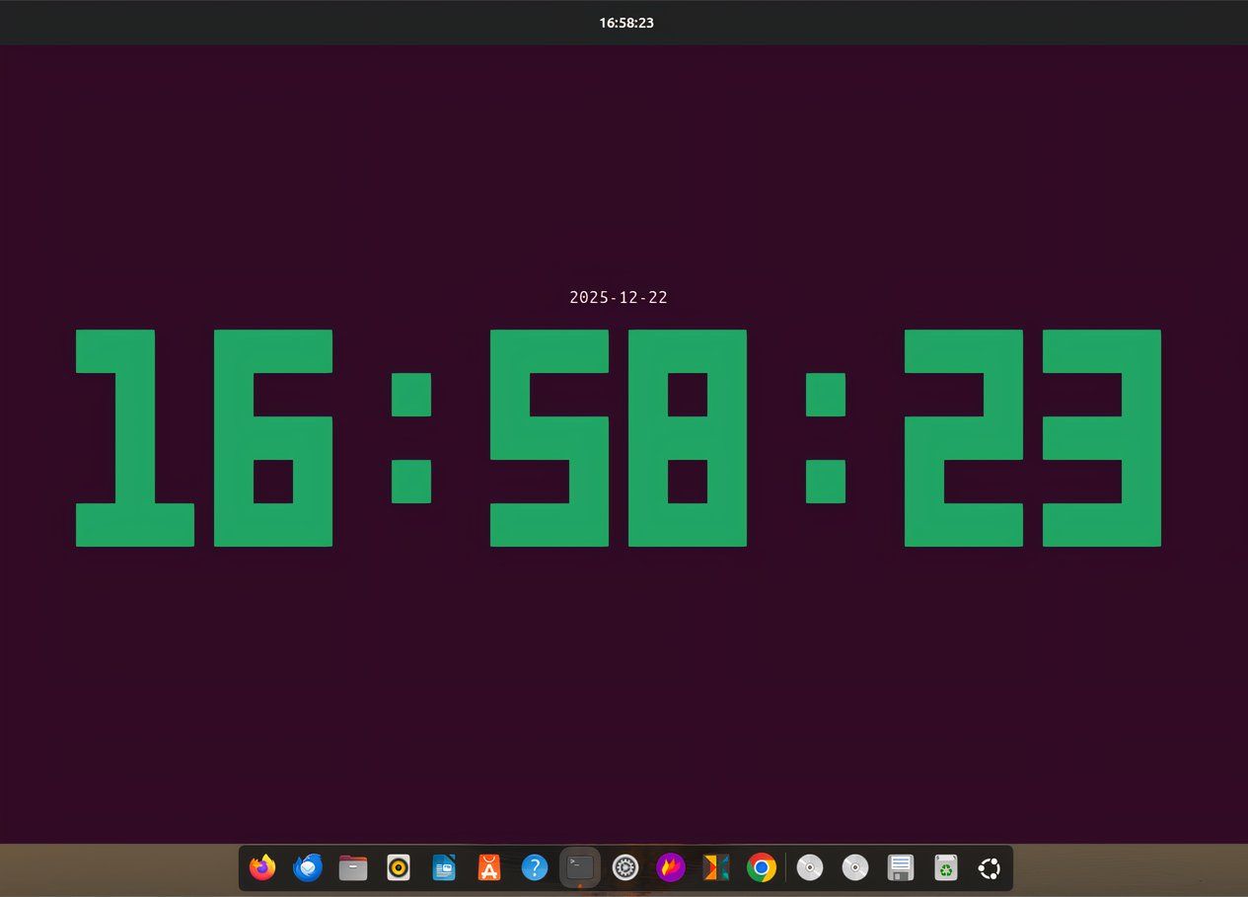Image resolution: width=1248 pixels, height=897 pixels.
Task: Show Applications via the Ubuntu logo button
Action: [x=990, y=867]
